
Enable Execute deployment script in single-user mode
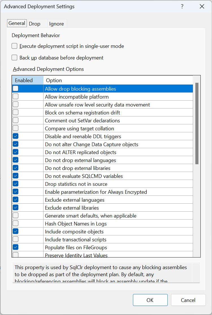point(14,46)
